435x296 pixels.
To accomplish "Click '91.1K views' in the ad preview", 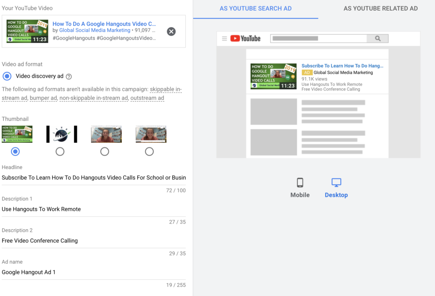I will coord(314,79).
